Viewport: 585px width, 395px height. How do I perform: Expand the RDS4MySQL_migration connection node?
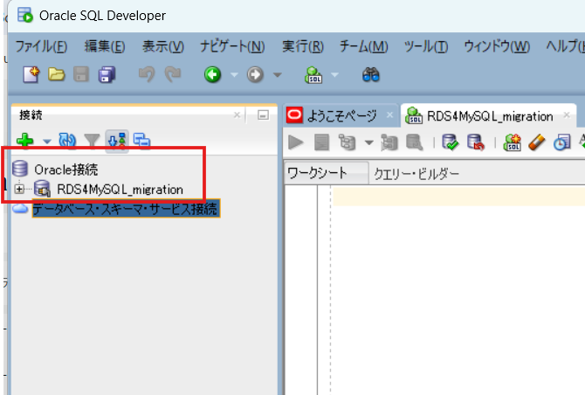point(19,189)
